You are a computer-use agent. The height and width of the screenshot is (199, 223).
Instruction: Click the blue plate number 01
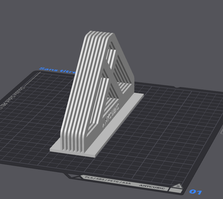tap(196, 192)
